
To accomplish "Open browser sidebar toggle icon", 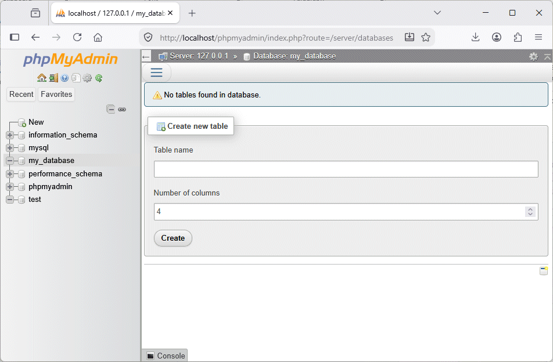I will tap(15, 37).
